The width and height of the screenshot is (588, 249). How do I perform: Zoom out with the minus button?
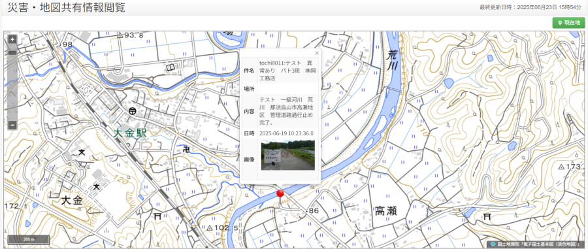[x=12, y=125]
